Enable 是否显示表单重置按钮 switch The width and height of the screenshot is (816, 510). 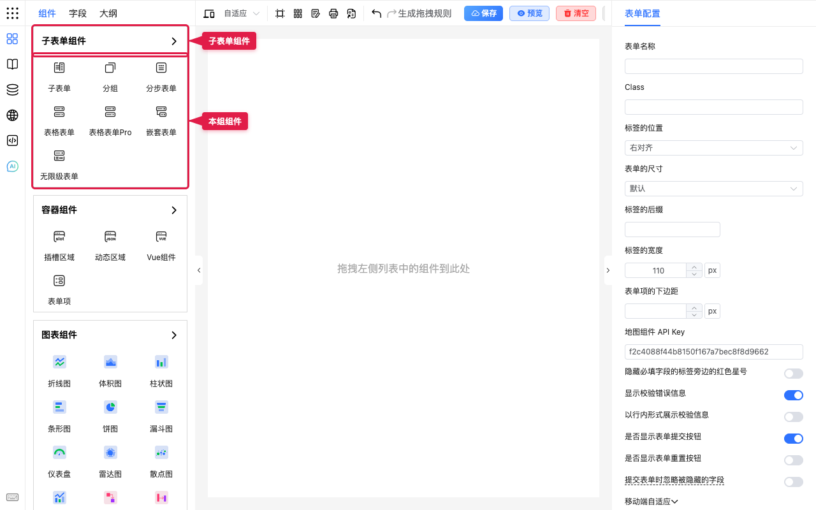[793, 460]
